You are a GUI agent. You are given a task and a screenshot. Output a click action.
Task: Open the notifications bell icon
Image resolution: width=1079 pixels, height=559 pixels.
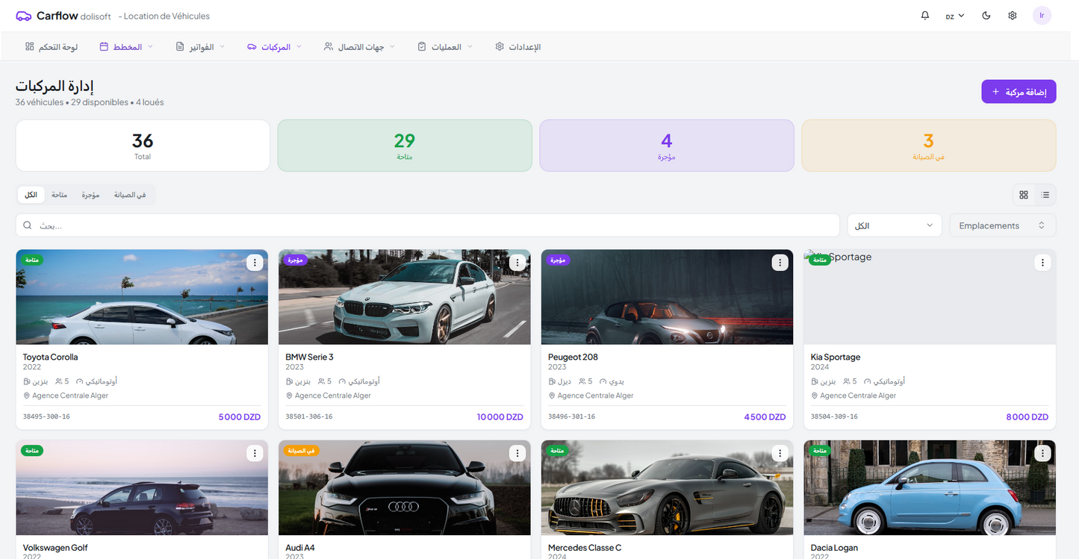(925, 16)
